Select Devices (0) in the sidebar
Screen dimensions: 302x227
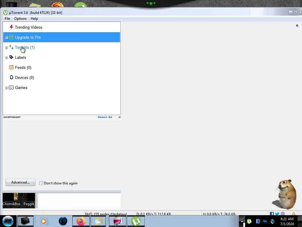(62, 77)
